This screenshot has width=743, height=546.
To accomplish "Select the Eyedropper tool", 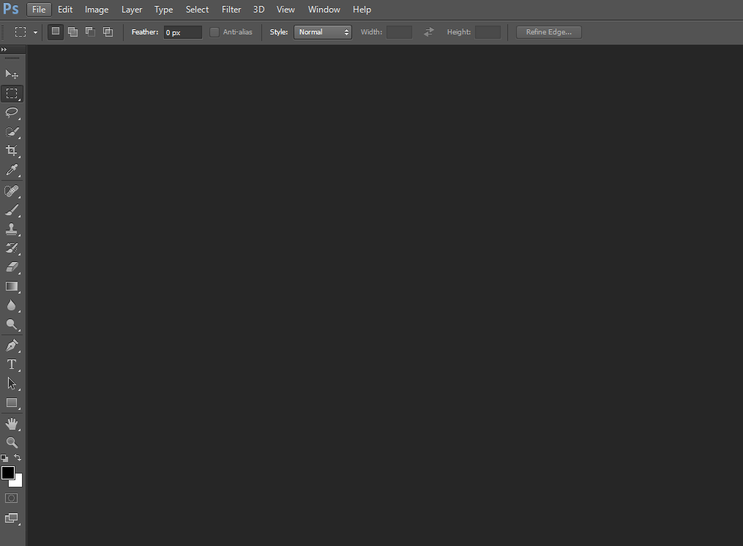I will (12, 171).
